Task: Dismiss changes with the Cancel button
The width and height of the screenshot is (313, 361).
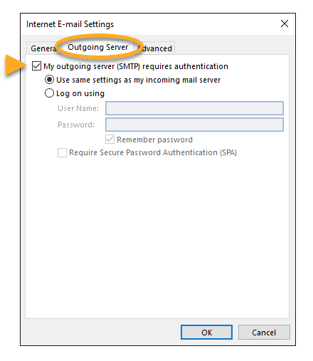Action: coord(264,333)
